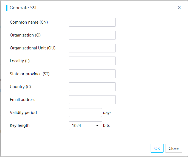Select the Organizational Unit (OU) input field
The image size is (188, 157).
point(92,48)
